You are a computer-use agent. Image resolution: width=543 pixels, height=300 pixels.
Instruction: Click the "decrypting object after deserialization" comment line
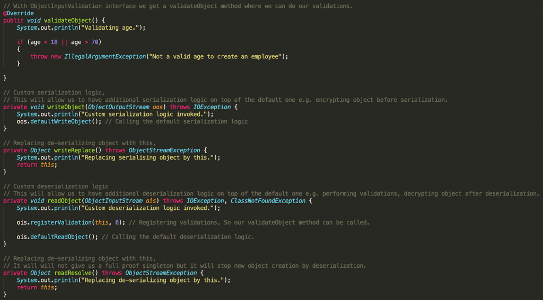point(271,193)
